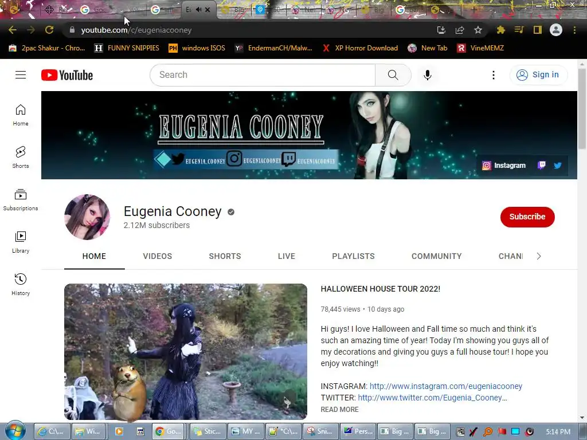The image size is (587, 440).
Task: Open the twitter.com/Eugenia_Cooney link
Action: [x=432, y=398]
